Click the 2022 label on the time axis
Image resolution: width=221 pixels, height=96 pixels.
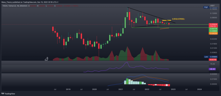(147, 89)
